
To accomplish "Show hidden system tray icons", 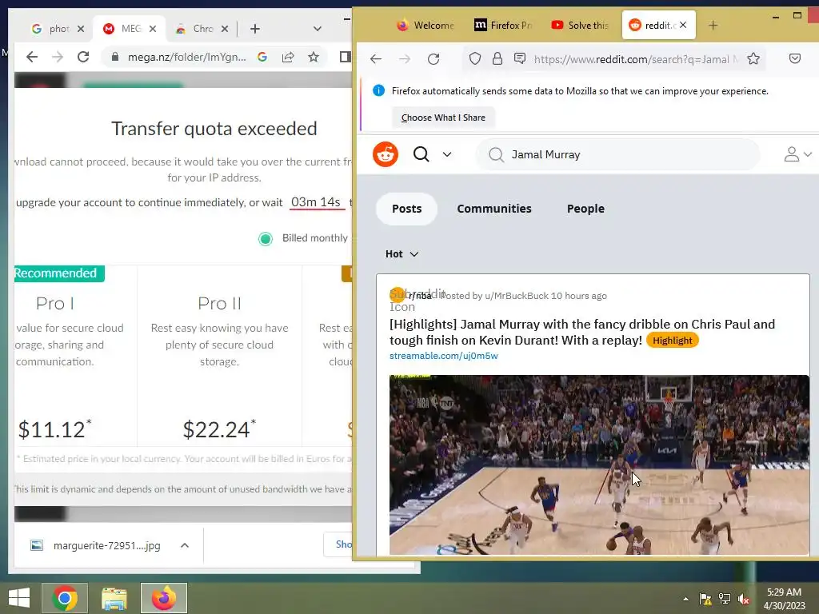I will coord(685,599).
